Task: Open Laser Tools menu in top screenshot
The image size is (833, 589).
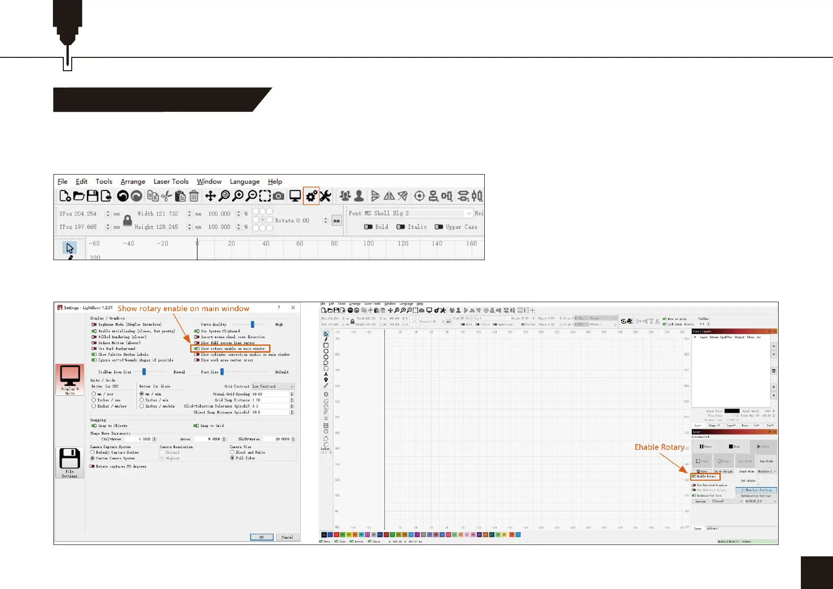Action: point(171,181)
